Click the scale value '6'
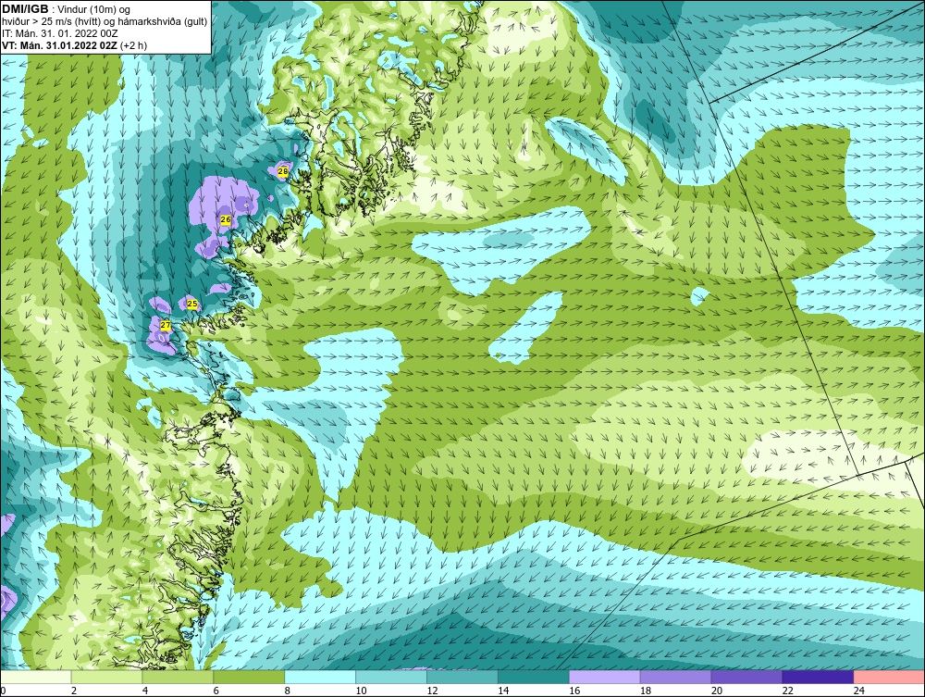The image size is (925, 697). tap(216, 691)
